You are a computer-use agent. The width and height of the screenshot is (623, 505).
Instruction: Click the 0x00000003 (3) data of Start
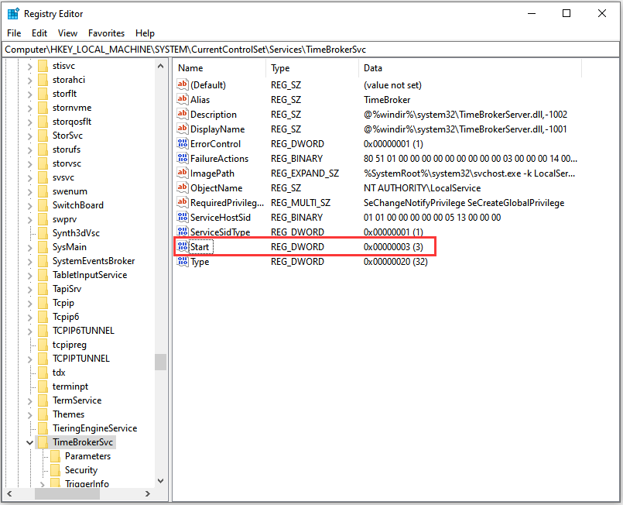tap(393, 247)
